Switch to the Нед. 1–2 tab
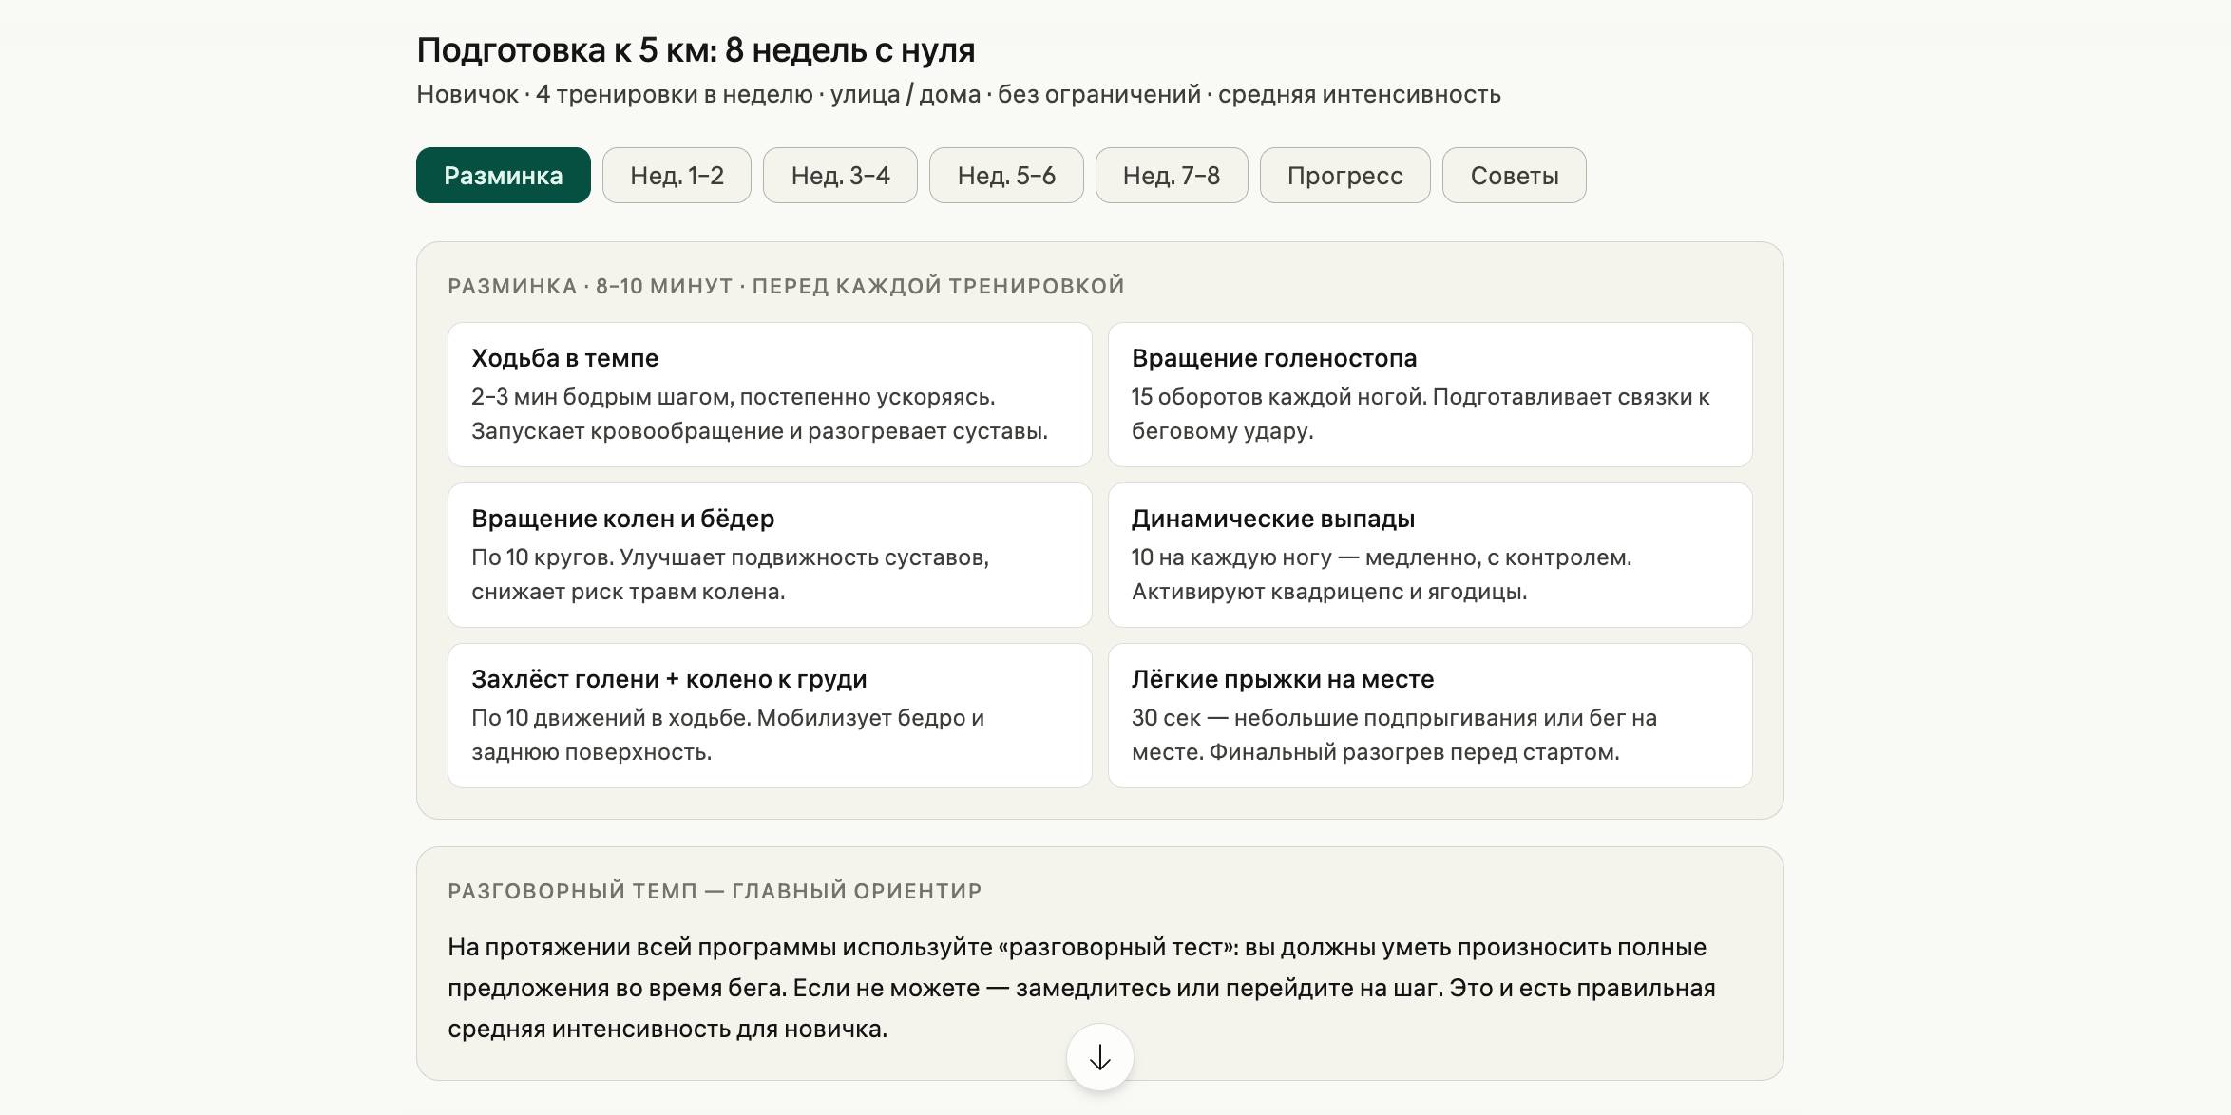This screenshot has width=2231, height=1115. (677, 176)
